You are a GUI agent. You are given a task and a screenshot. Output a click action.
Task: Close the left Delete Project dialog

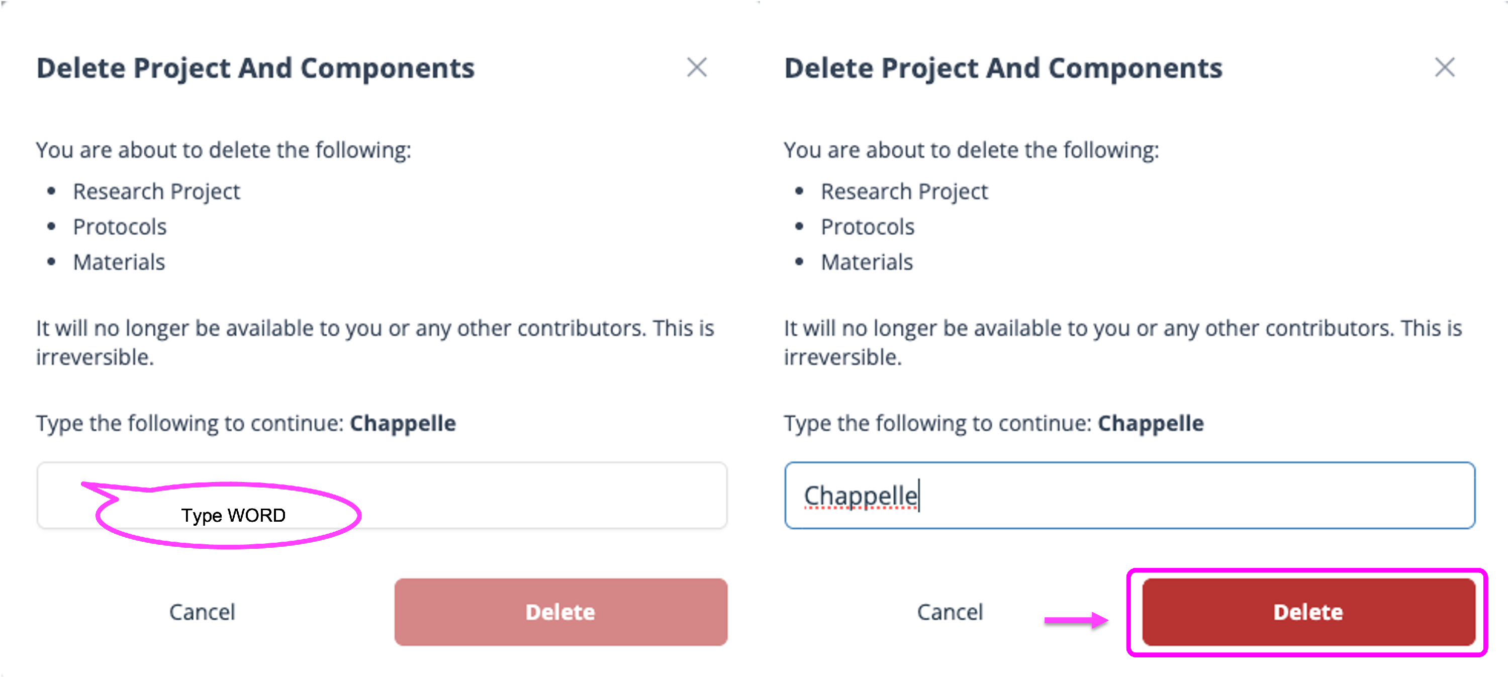(697, 67)
